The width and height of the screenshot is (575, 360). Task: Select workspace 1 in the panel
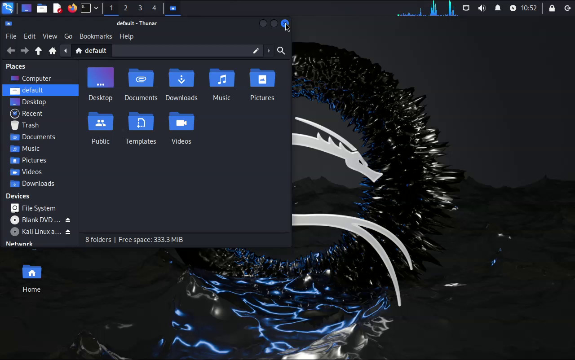(x=111, y=8)
